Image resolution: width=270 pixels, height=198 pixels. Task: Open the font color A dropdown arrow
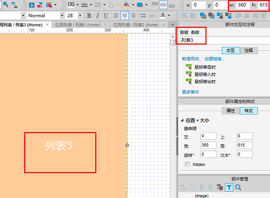pos(169,16)
